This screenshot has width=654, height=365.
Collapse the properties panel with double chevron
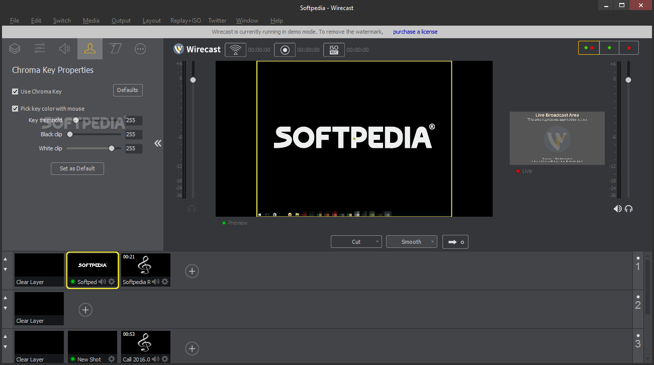(158, 143)
